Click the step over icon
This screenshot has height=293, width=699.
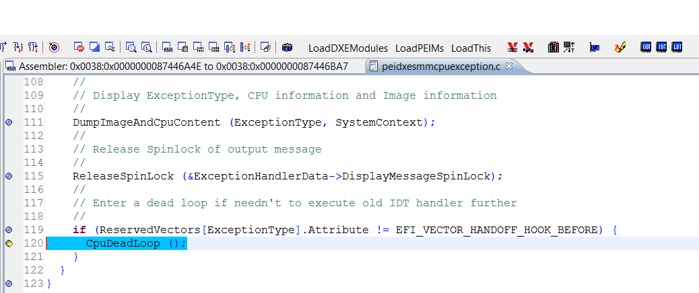coord(3,46)
